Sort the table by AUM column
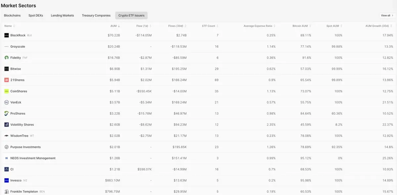This screenshot has width=397, height=195. tap(115, 26)
